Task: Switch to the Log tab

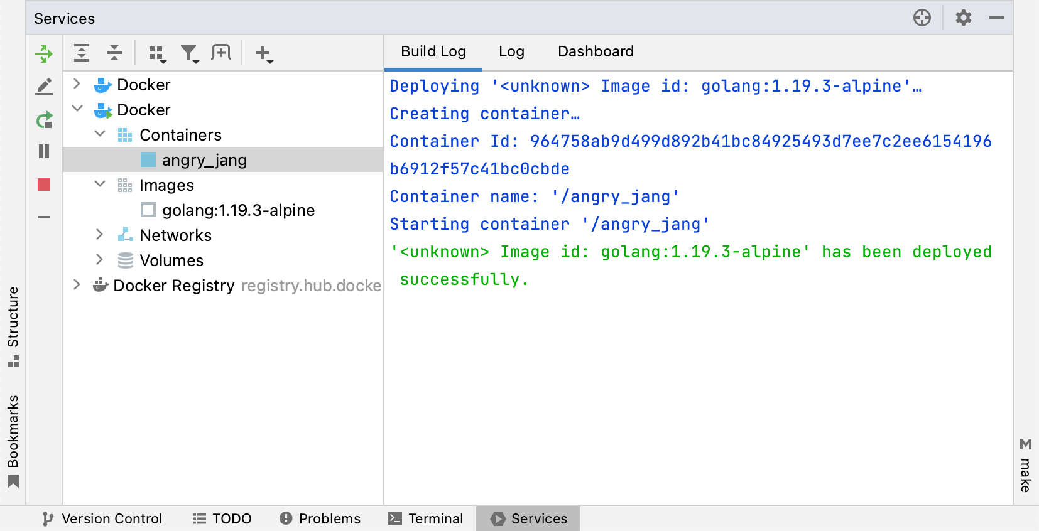Action: [x=511, y=51]
